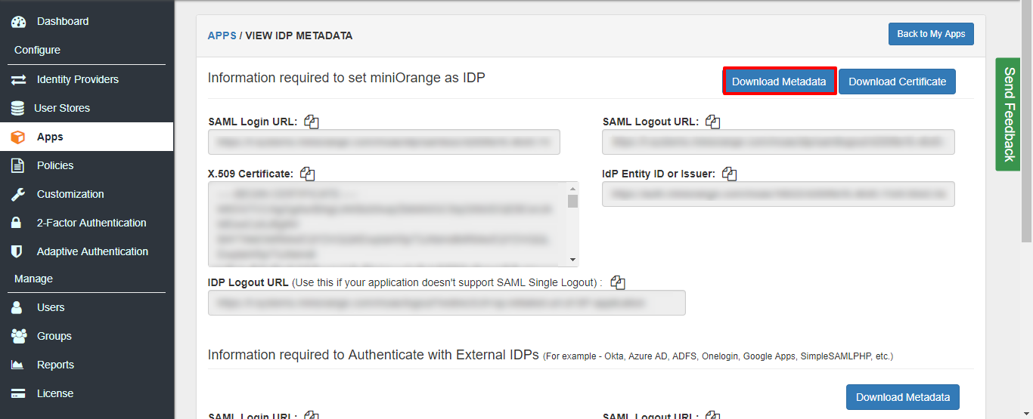Image resolution: width=1033 pixels, height=419 pixels.
Task: Click Download Certificate button
Action: point(897,82)
